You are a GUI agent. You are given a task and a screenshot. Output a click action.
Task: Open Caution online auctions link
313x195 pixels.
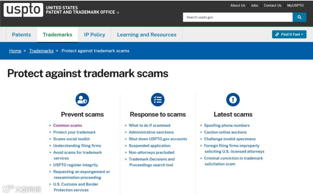(x=225, y=132)
